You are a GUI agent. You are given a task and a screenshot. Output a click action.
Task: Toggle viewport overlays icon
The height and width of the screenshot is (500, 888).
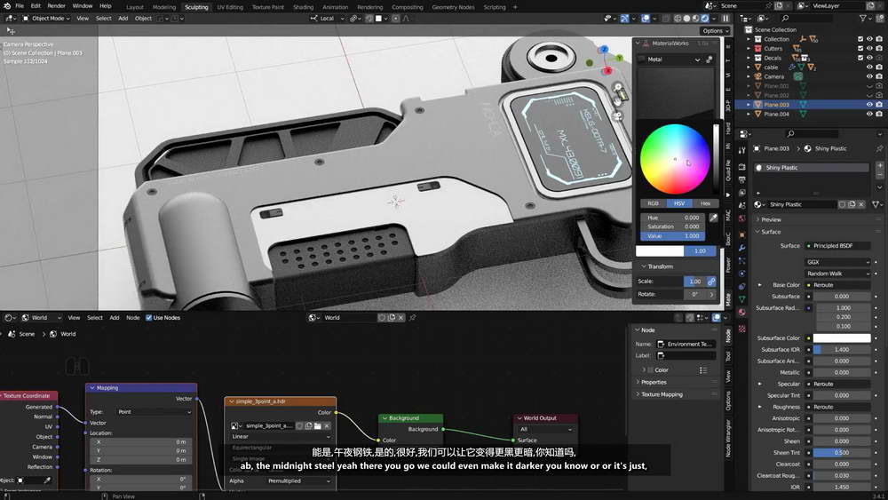click(646, 18)
